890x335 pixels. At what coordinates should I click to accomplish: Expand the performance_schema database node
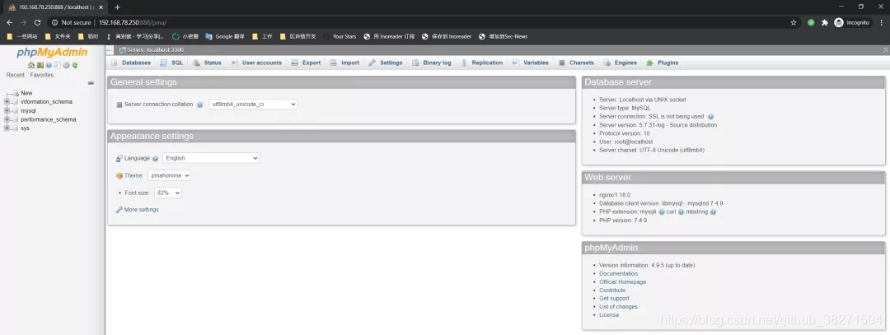pos(7,119)
